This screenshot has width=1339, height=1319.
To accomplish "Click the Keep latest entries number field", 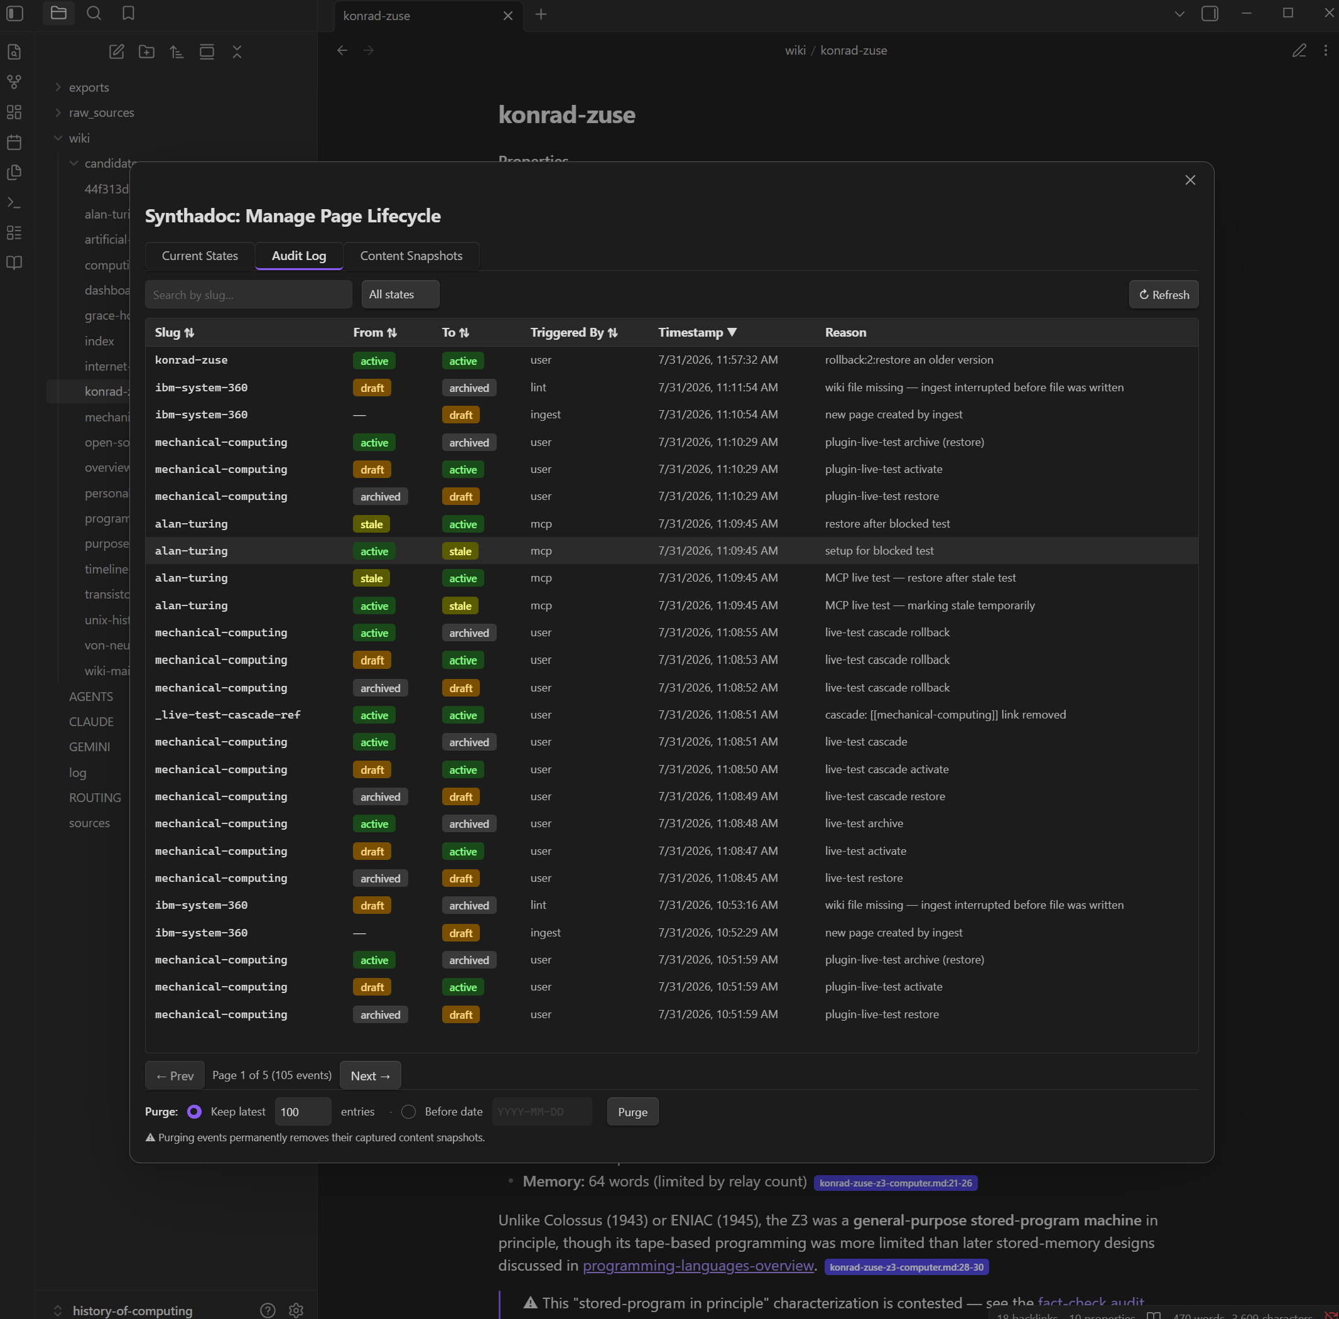I will point(303,1111).
